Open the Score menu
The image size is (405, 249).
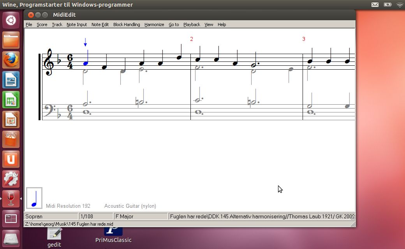tap(42, 25)
